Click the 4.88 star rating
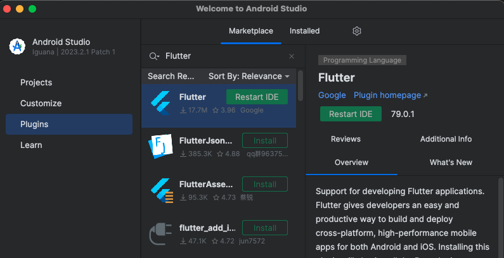Image resolution: width=504 pixels, height=258 pixels. click(228, 154)
